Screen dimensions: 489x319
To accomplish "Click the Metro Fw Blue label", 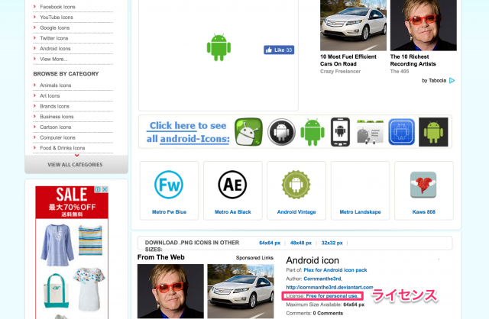I will point(169,212).
